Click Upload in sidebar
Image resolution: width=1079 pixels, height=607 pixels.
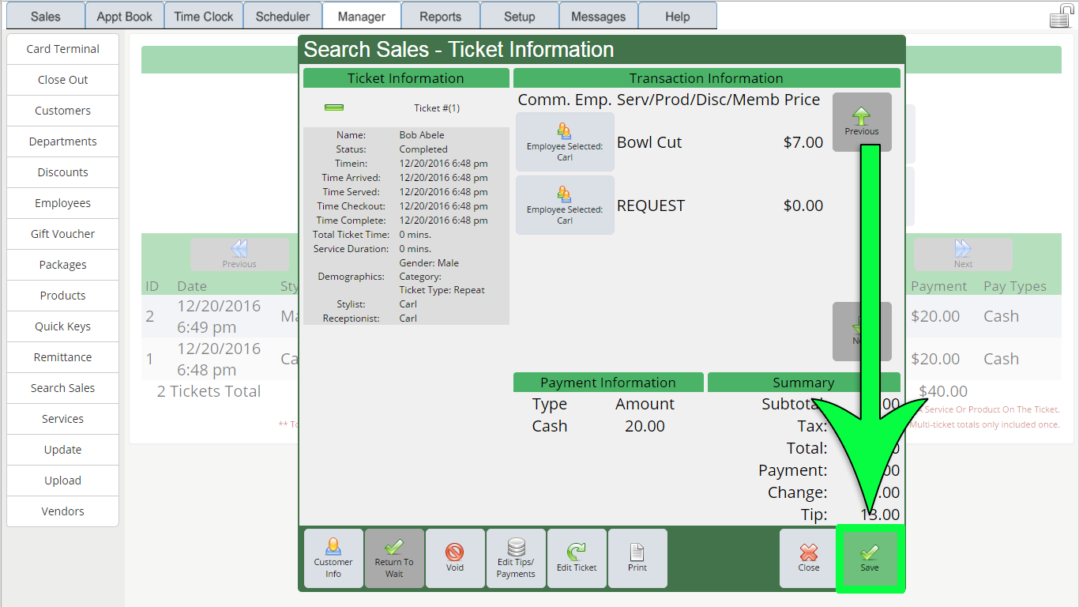coord(62,481)
